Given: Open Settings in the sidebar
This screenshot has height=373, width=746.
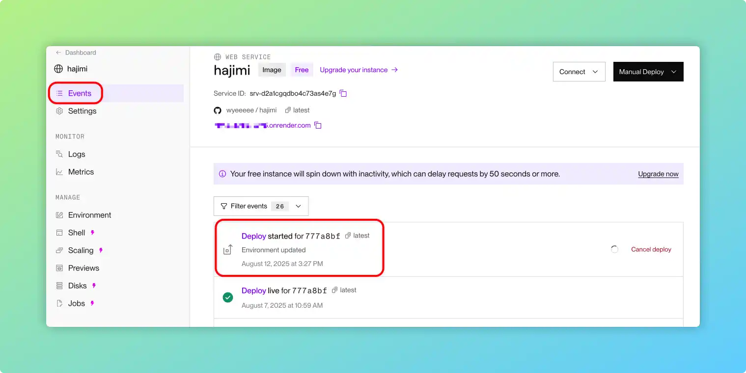Looking at the screenshot, I should [x=82, y=111].
